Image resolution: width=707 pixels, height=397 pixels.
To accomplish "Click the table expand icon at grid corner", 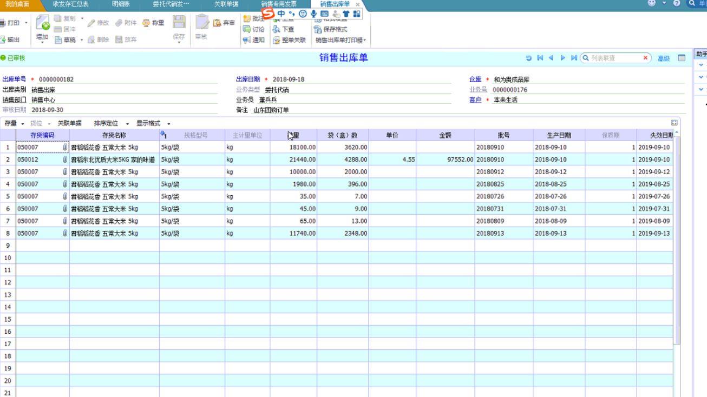I will tap(674, 123).
